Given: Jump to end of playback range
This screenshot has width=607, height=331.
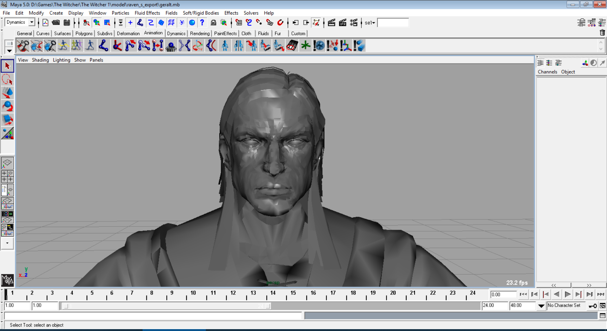Looking at the screenshot, I should 601,294.
